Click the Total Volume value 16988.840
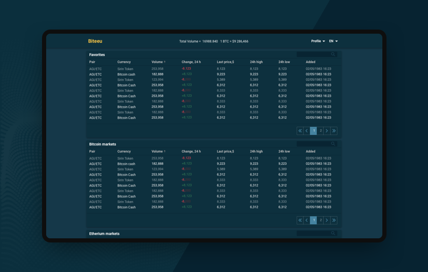The image size is (428, 272). (x=210, y=41)
